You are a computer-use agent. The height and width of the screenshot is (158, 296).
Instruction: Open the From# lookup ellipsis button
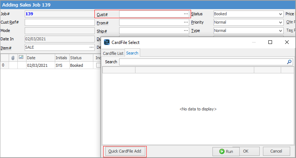point(186,23)
